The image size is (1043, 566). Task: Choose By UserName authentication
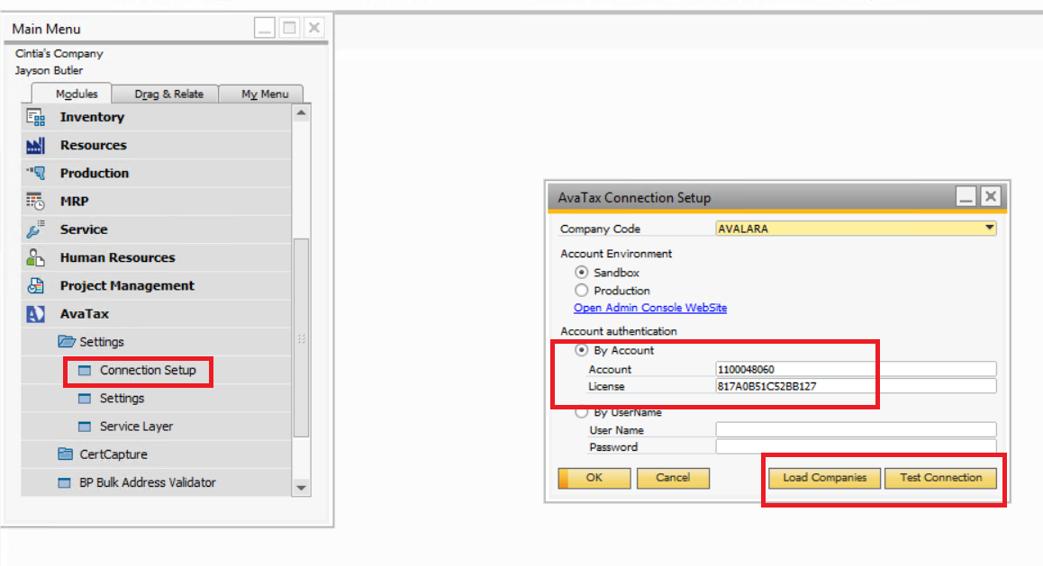[581, 412]
